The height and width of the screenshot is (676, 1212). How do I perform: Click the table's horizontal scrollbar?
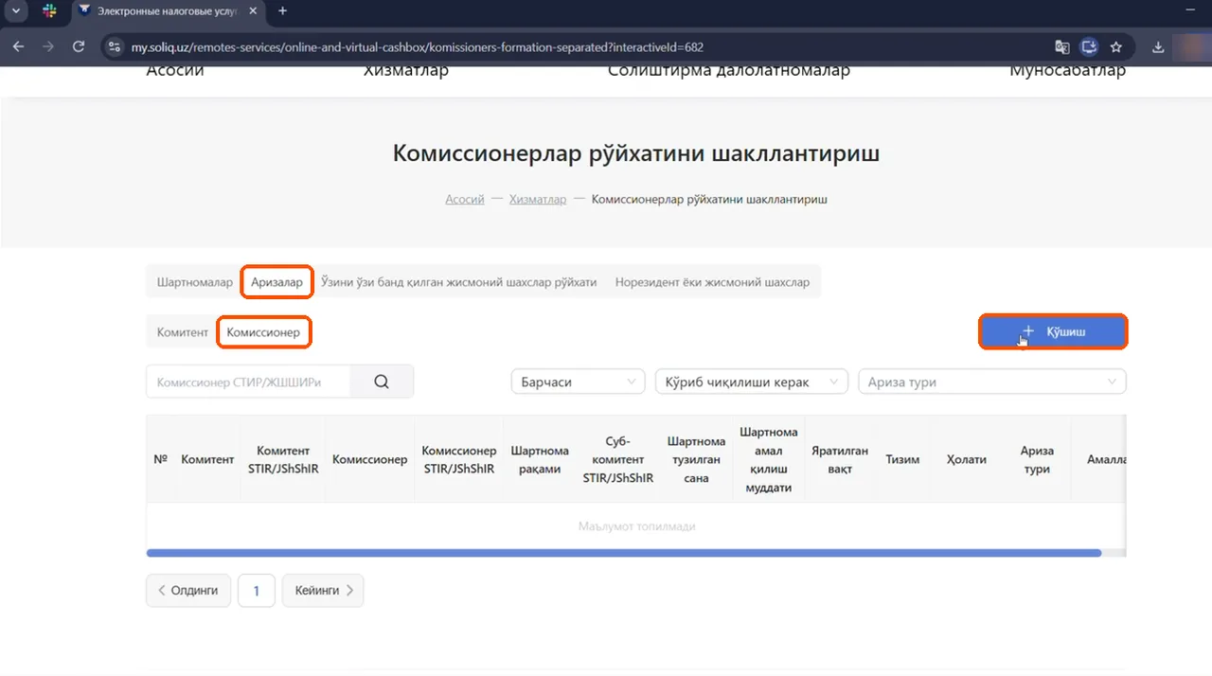[x=624, y=553]
